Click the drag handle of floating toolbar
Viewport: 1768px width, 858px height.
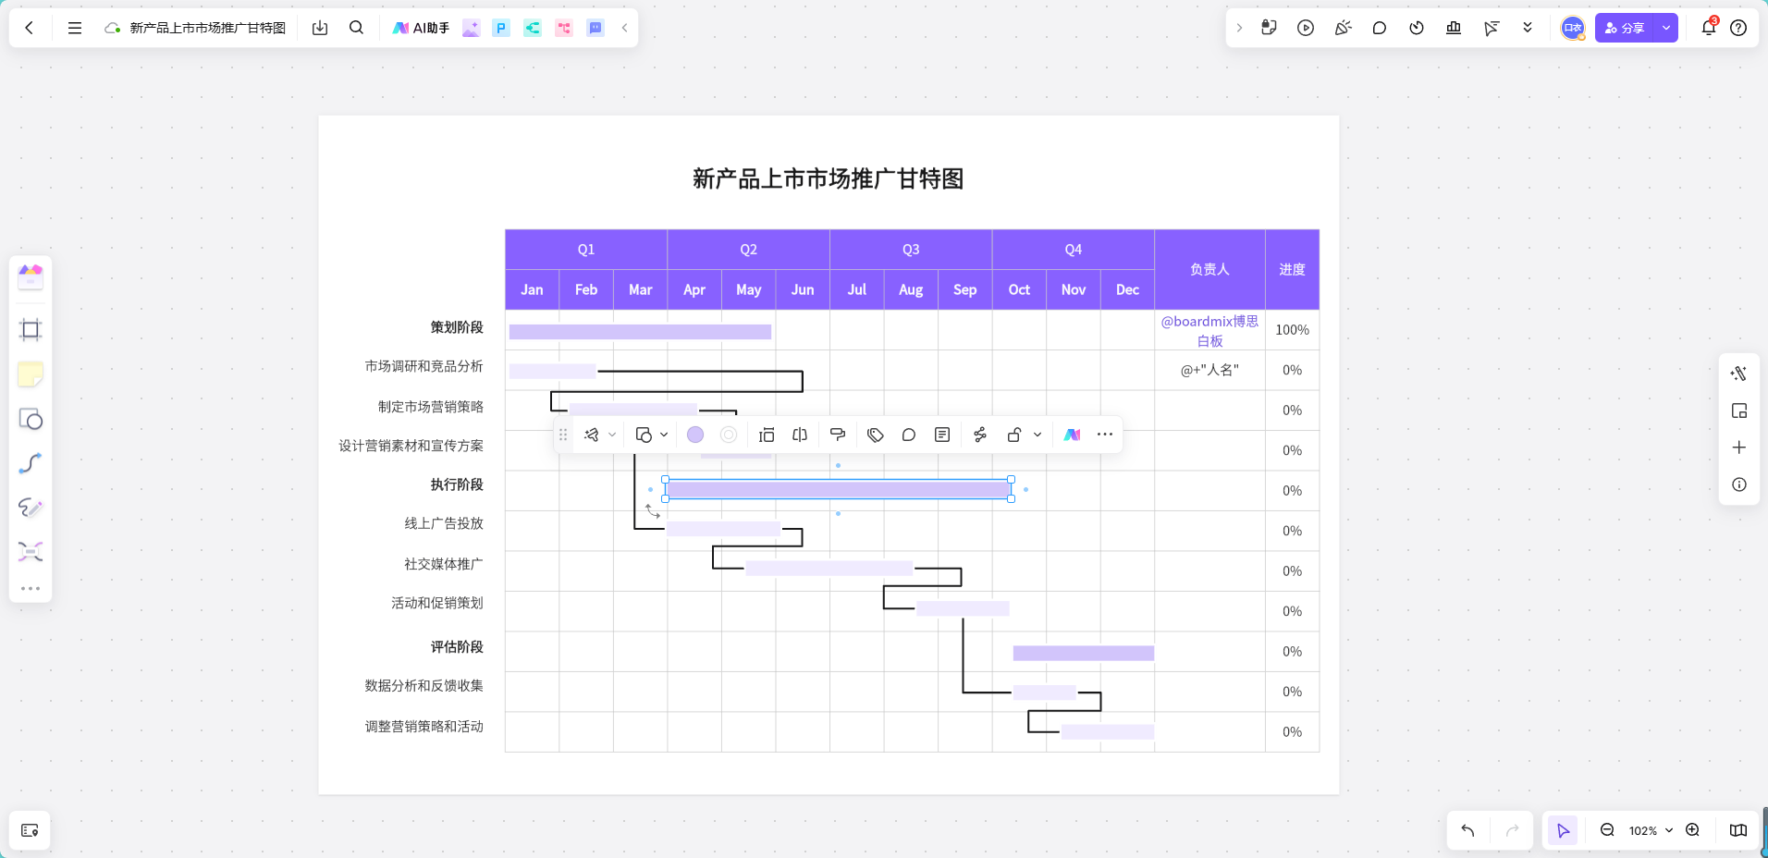click(563, 435)
